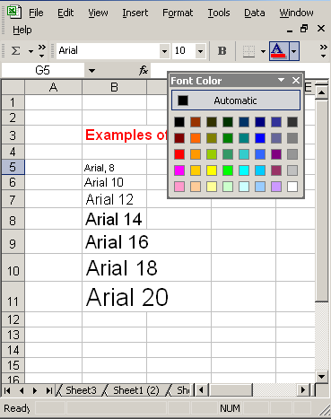Go to first sheet tab scroll button
Screen dimensions: 331x419
click(x=7, y=390)
